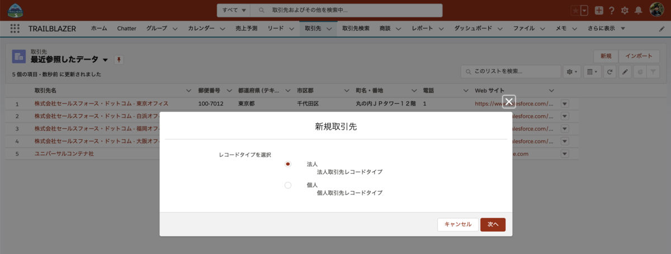This screenshot has width=671, height=254.
Task: Click the 東京都 prefecture cell
Action: point(247,104)
